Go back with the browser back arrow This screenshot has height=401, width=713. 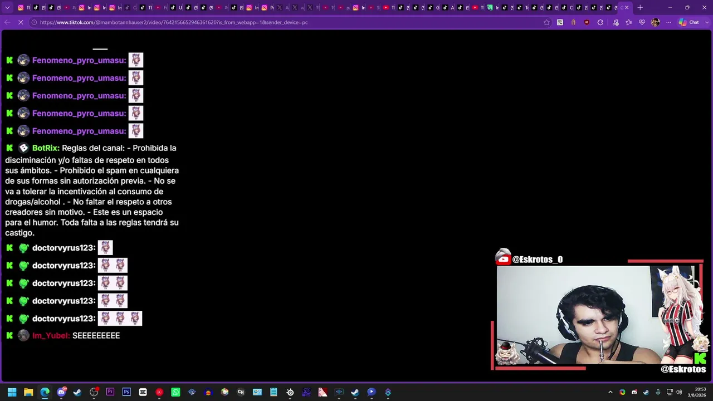[x=7, y=22]
